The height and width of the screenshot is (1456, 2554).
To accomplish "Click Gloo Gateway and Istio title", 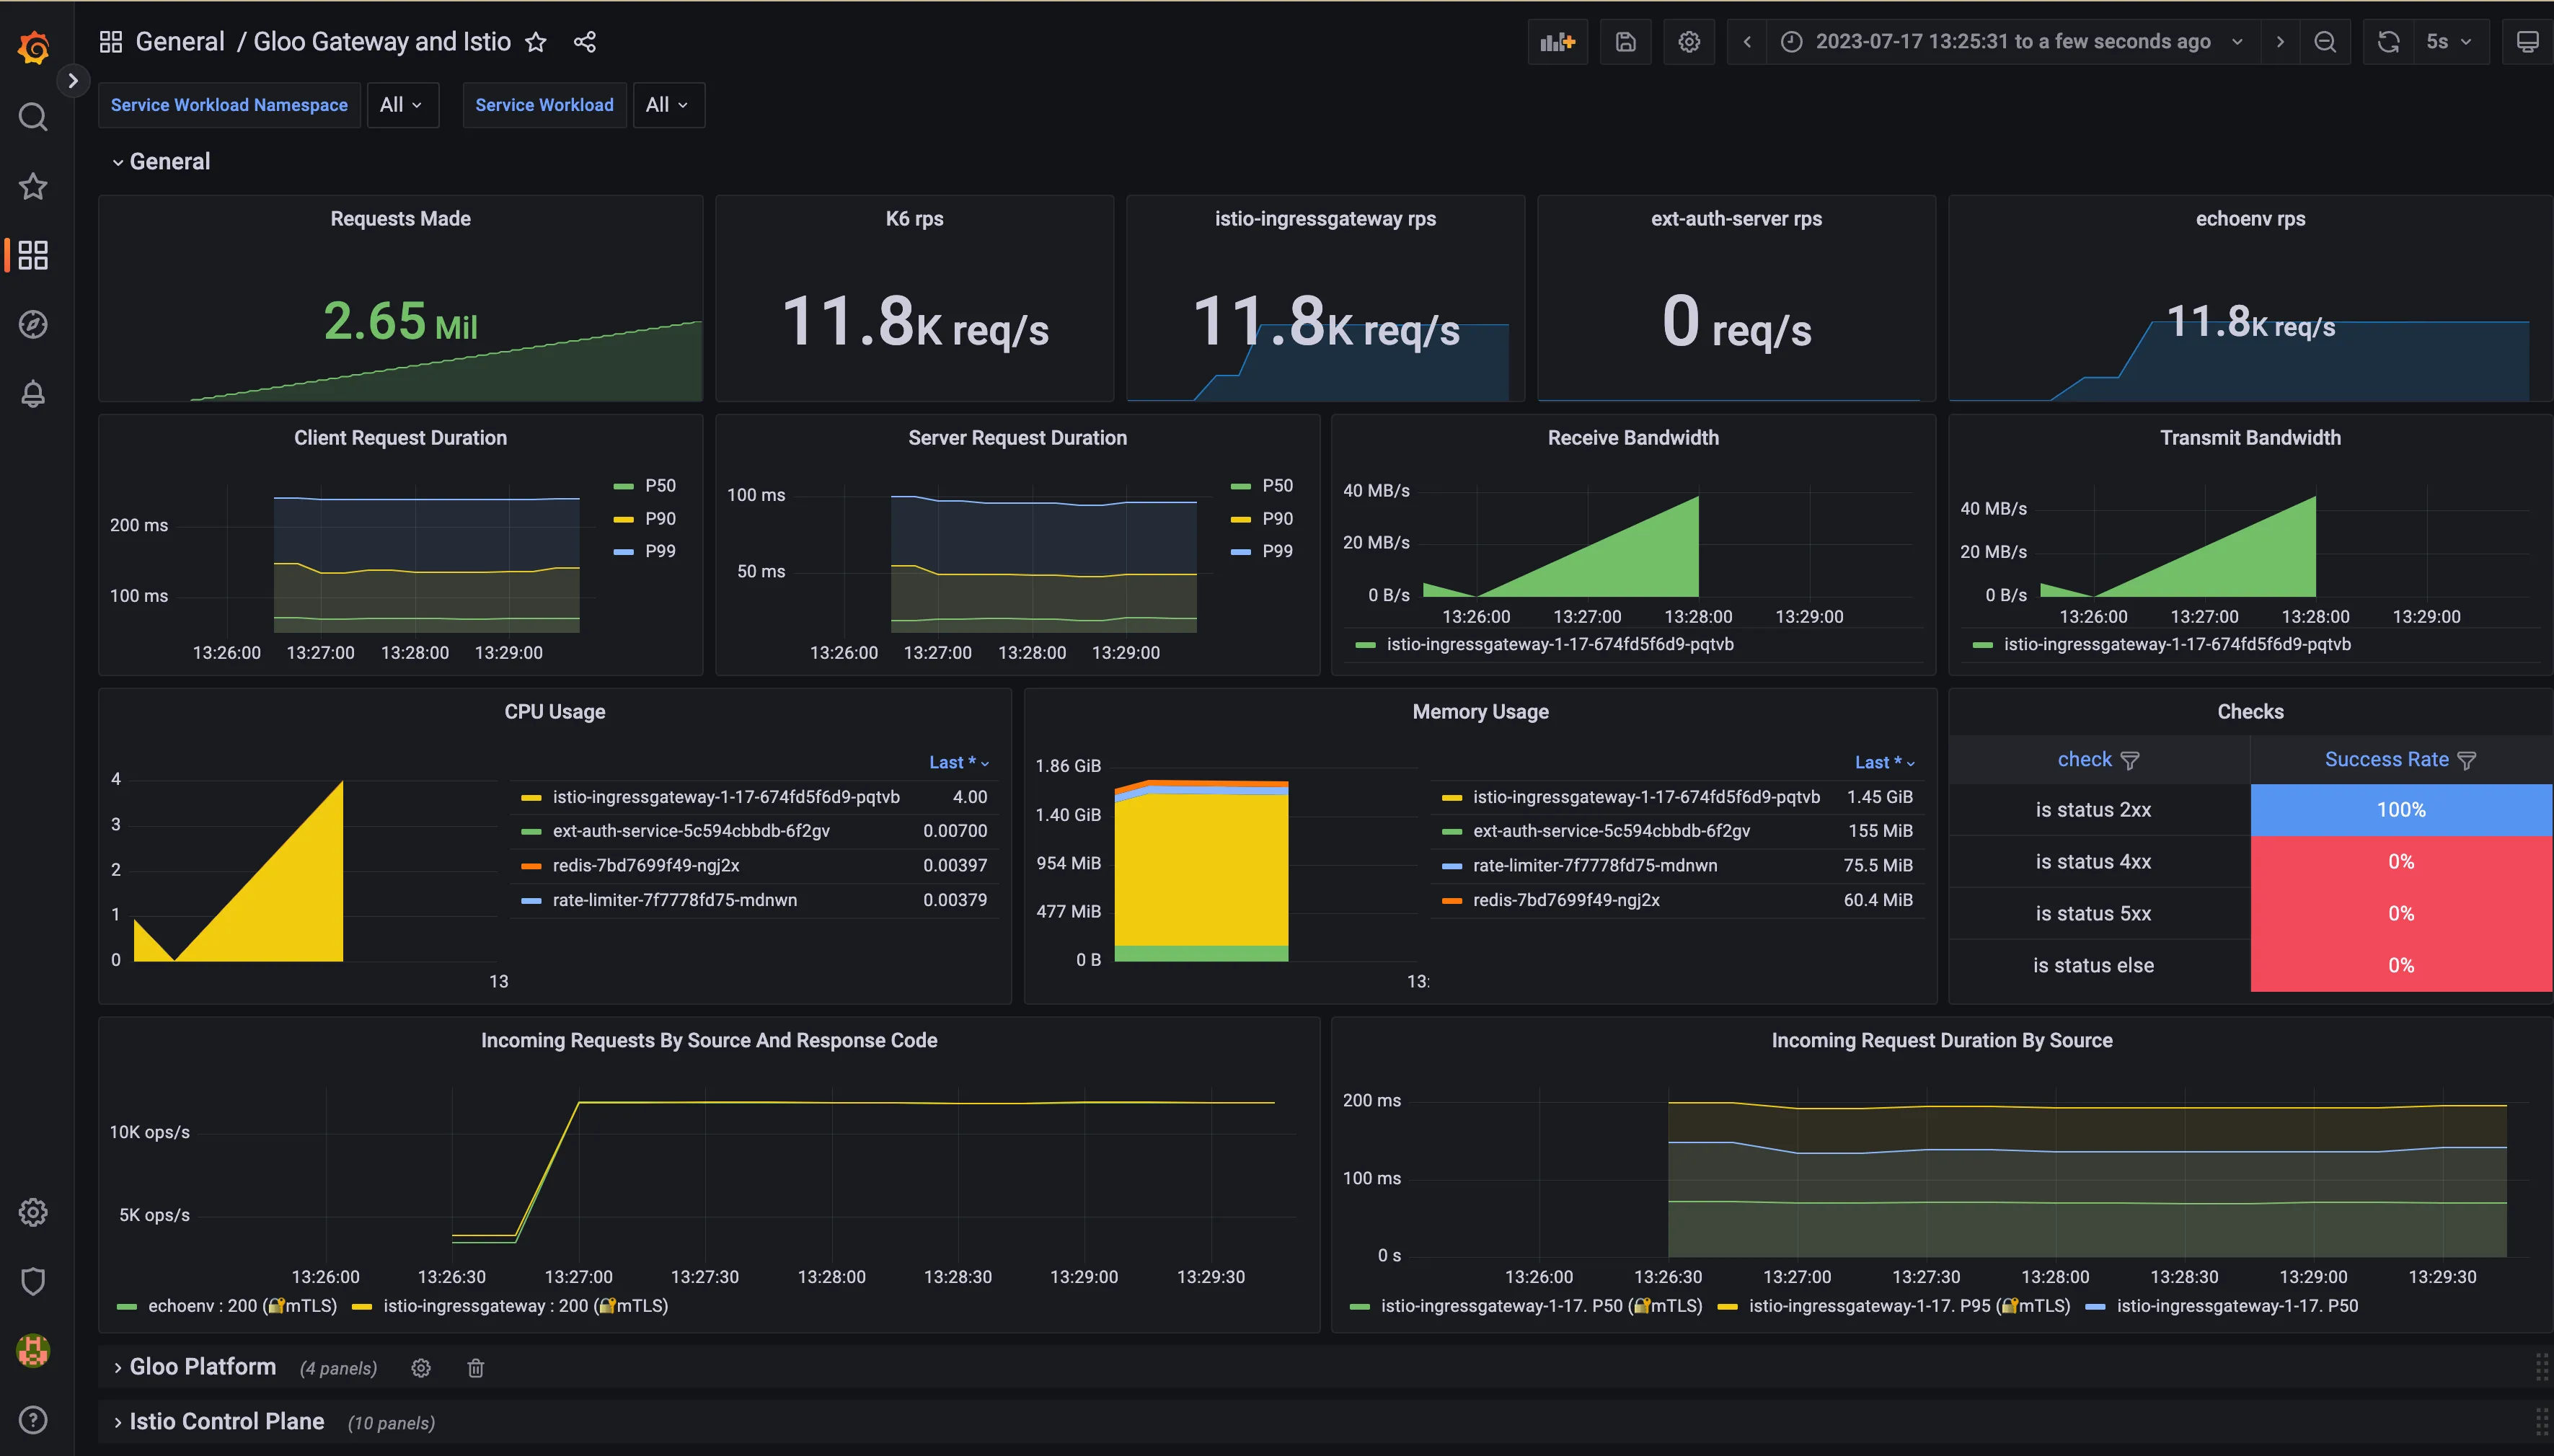I will click(x=382, y=42).
